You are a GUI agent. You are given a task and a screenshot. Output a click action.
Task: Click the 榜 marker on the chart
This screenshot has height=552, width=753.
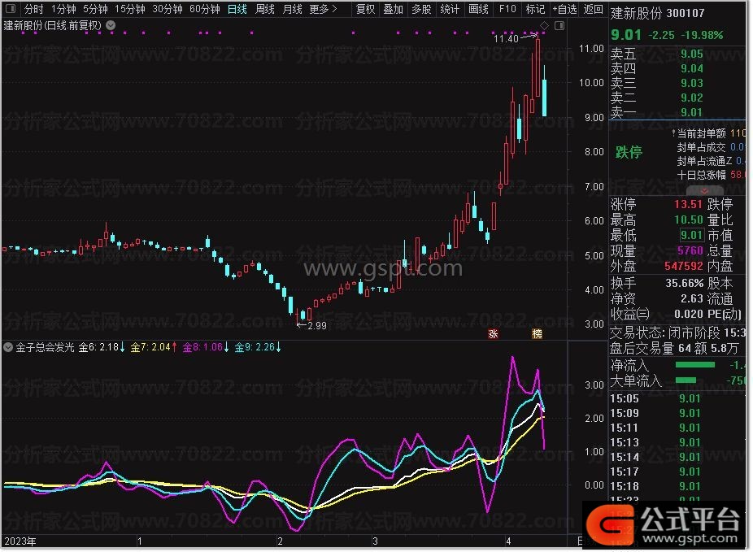(x=537, y=334)
